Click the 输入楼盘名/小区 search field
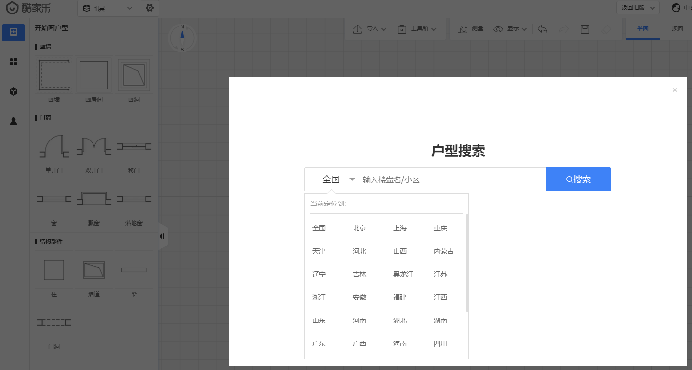Viewport: 692px width, 370px height. tap(452, 179)
